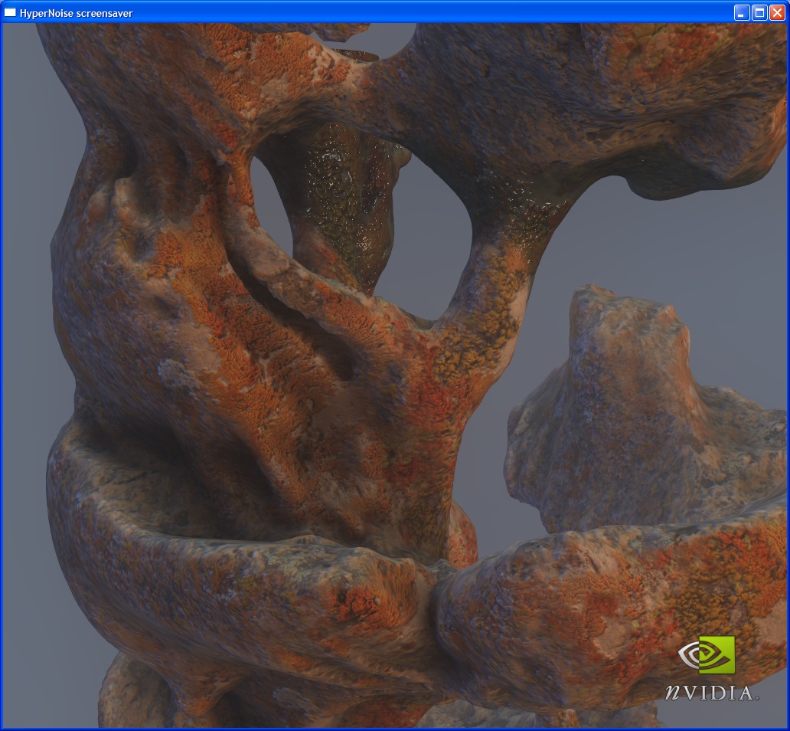Screen dimensions: 790x731
Task: Open the window system menu icon
Action: (10, 12)
